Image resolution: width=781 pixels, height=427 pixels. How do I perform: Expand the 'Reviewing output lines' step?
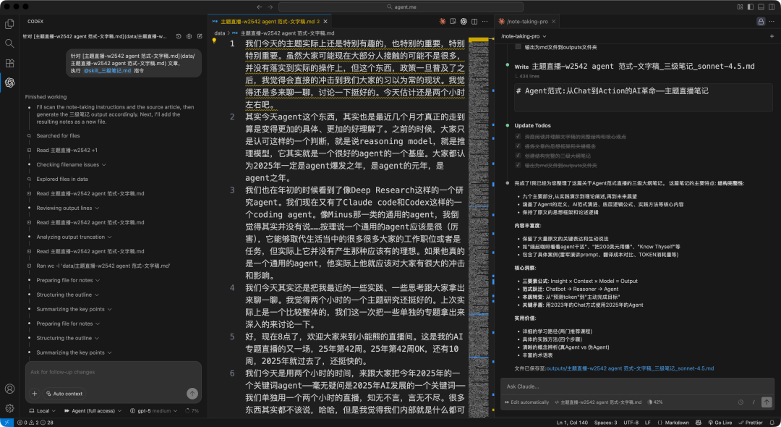coord(67,208)
